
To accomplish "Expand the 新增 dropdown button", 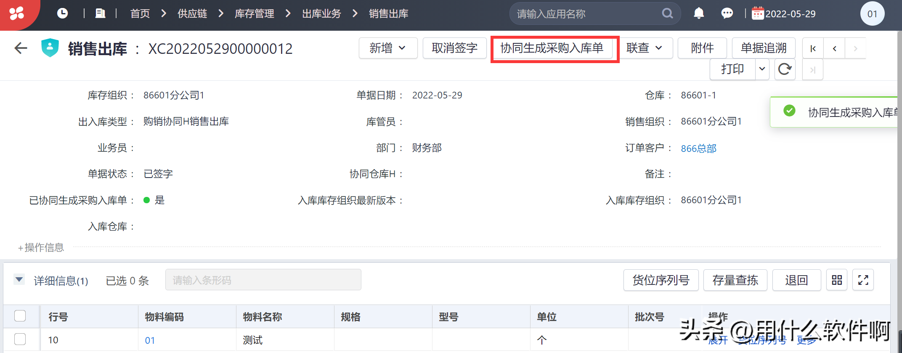I will point(387,48).
